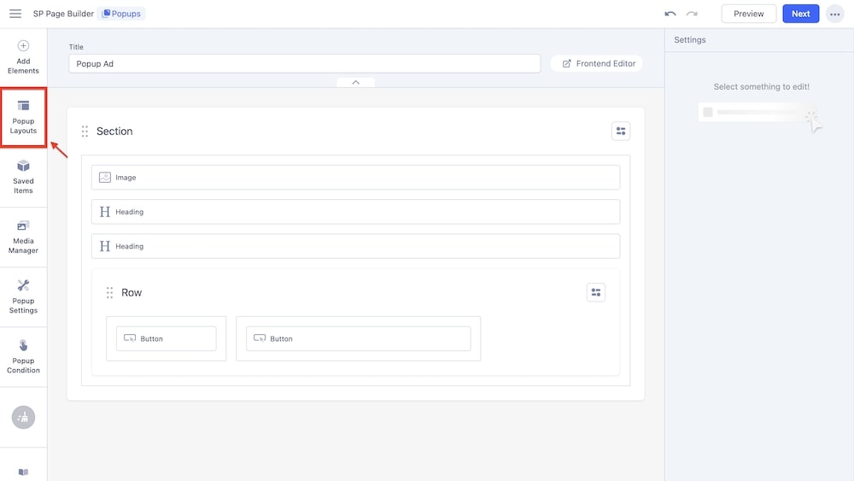Click the Popups breadcrumb tag

[122, 14]
